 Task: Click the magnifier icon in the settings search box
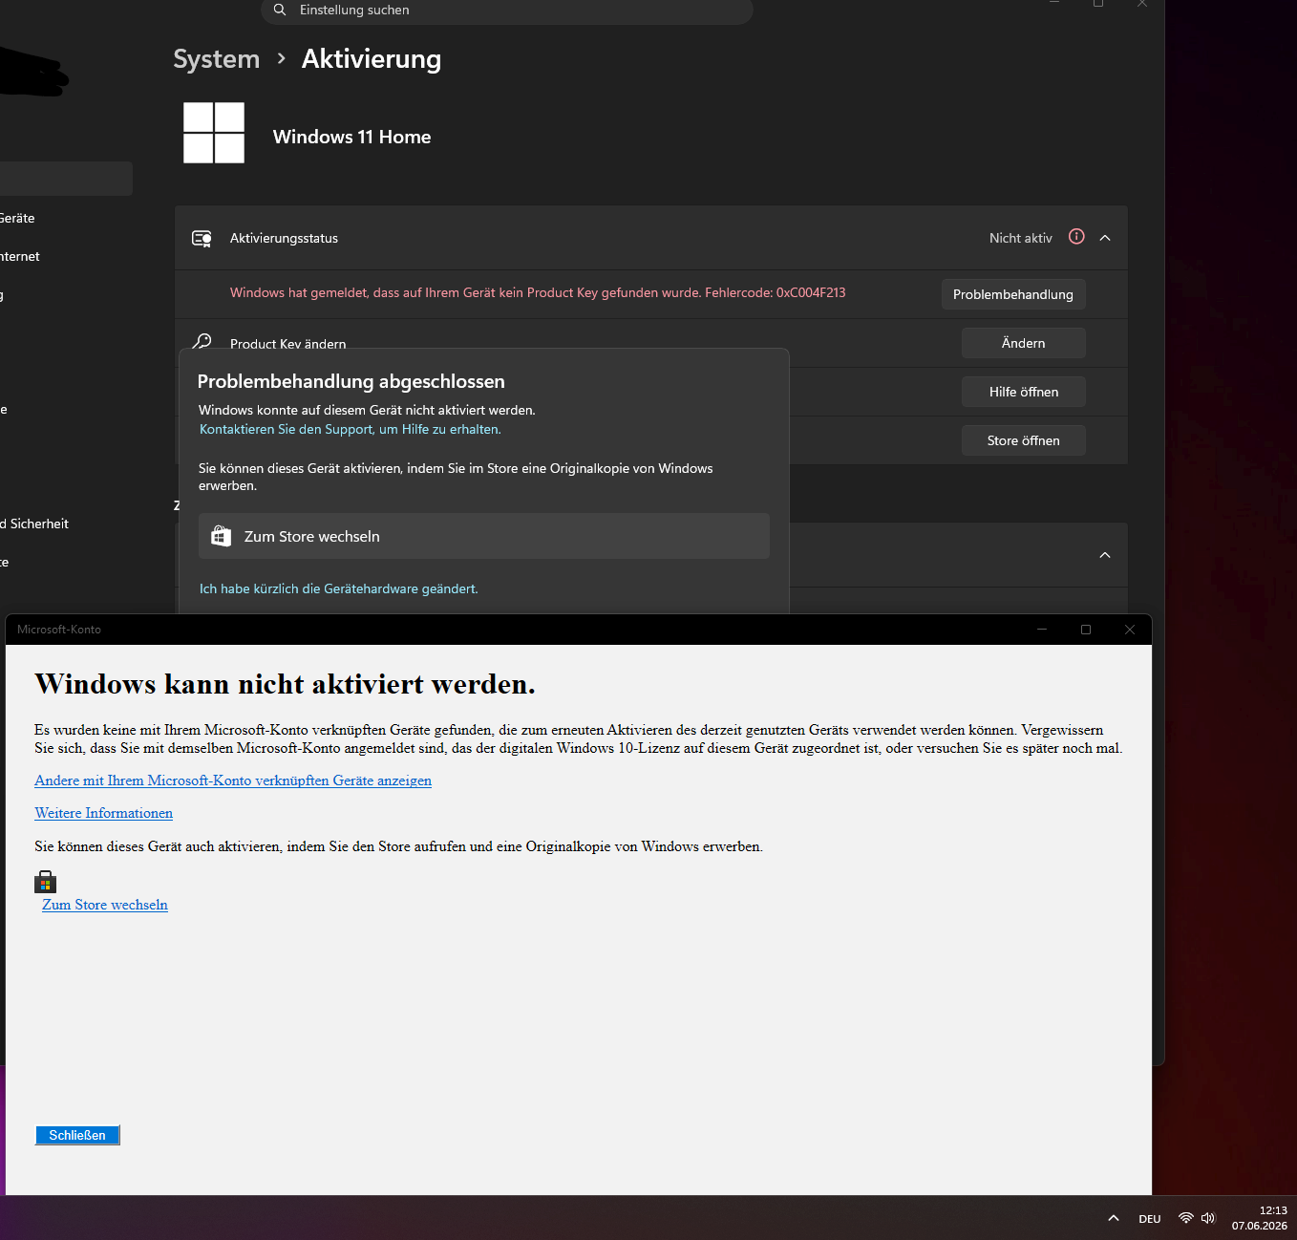[280, 10]
